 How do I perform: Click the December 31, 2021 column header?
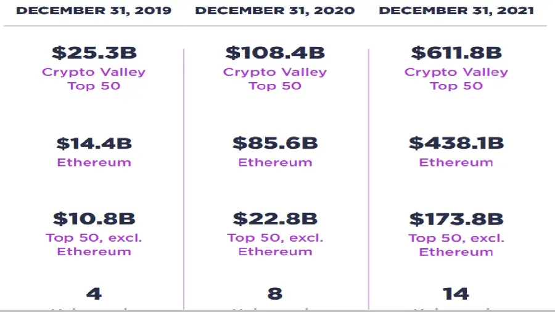pyautogui.click(x=456, y=10)
